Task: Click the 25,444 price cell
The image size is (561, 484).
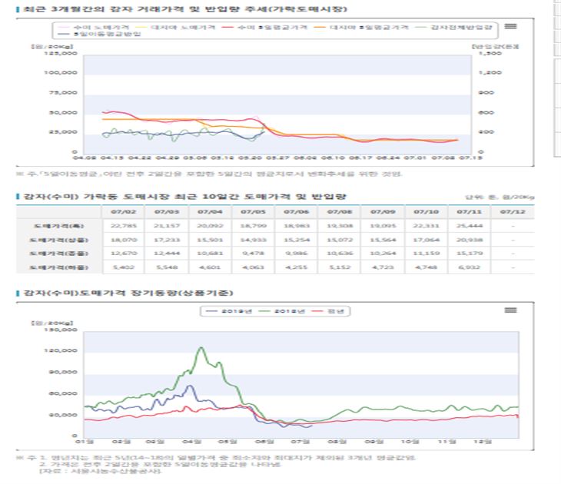Action: (x=469, y=226)
